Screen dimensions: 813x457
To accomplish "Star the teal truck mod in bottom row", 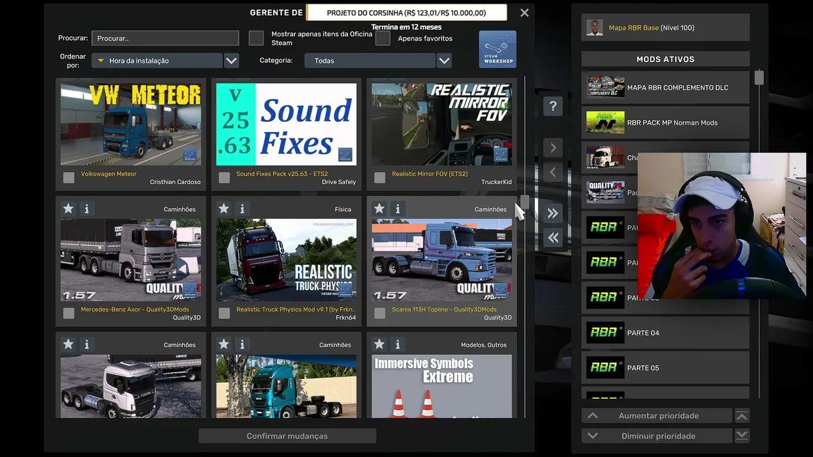I will (224, 345).
